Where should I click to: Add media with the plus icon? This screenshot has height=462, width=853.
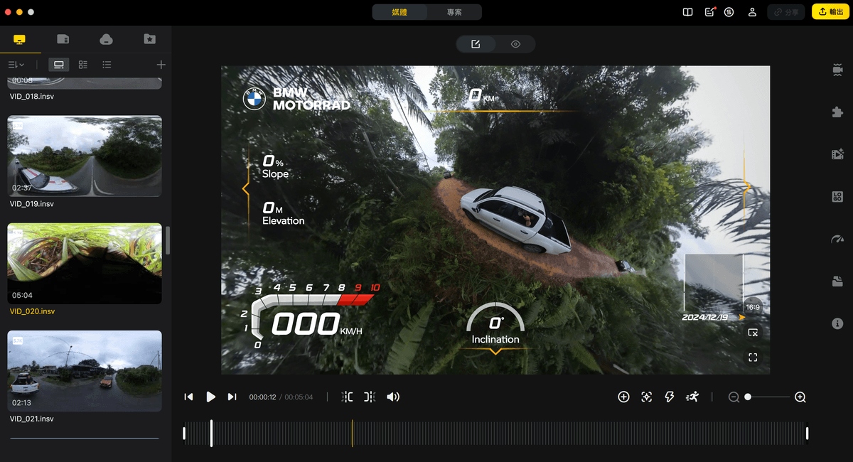click(161, 65)
